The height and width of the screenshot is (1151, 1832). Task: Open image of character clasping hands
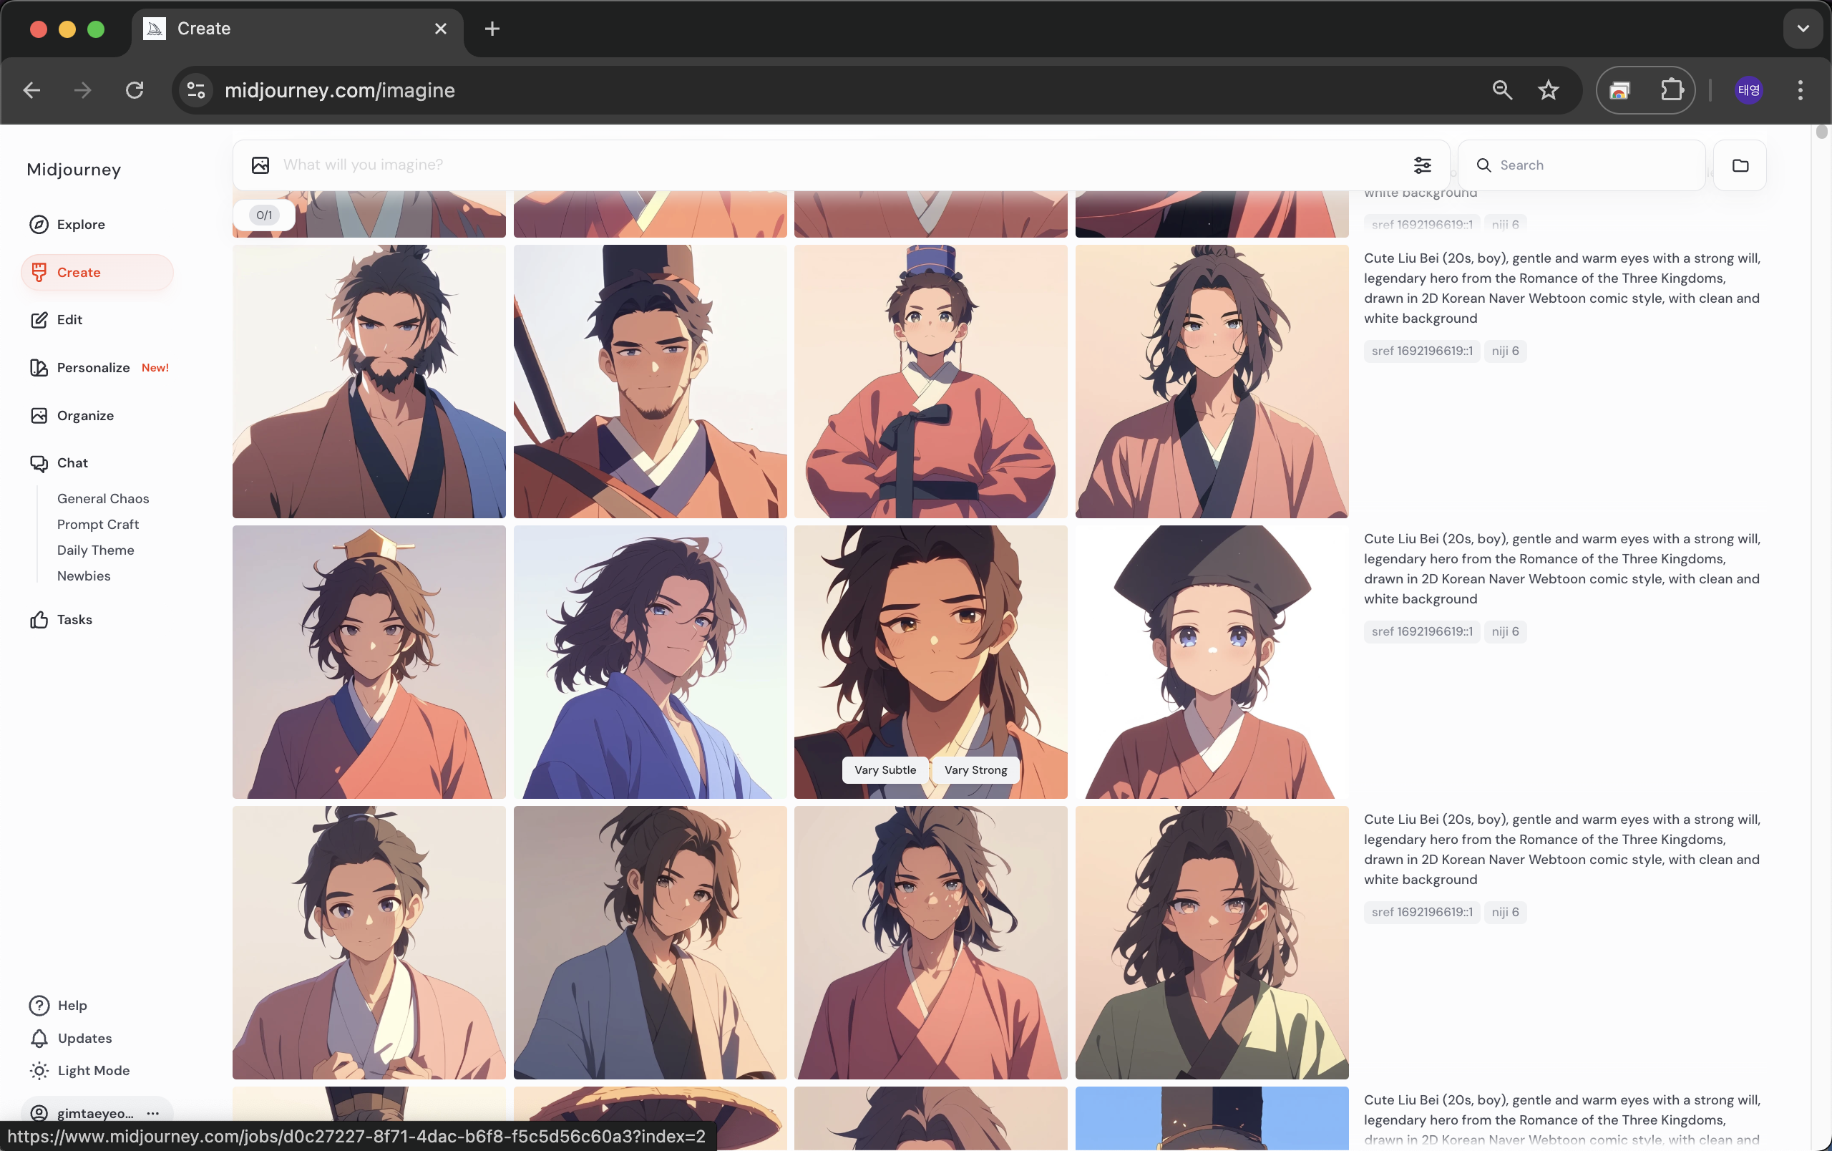point(369,943)
